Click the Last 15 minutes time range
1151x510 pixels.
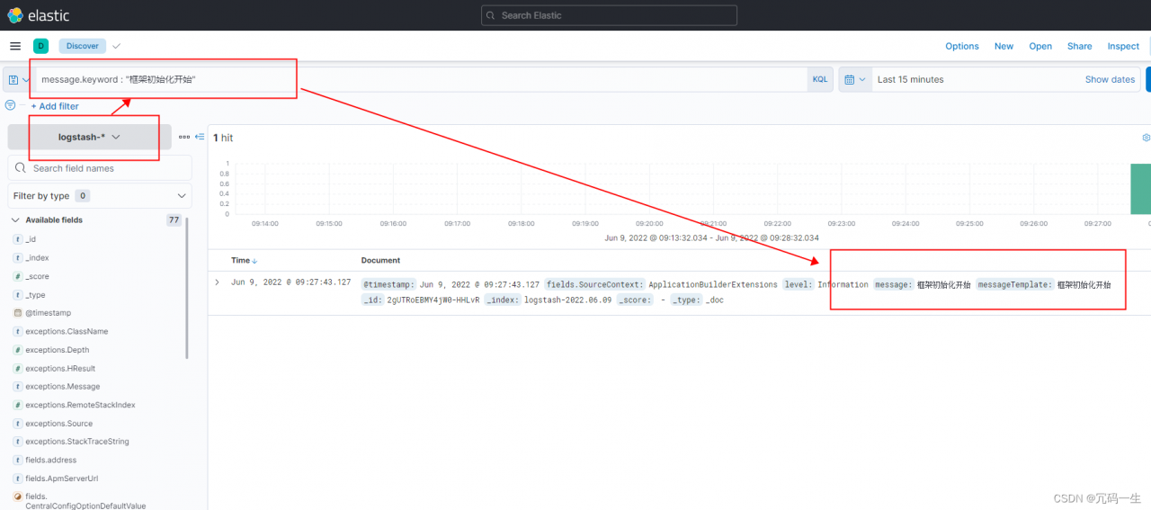tap(911, 79)
